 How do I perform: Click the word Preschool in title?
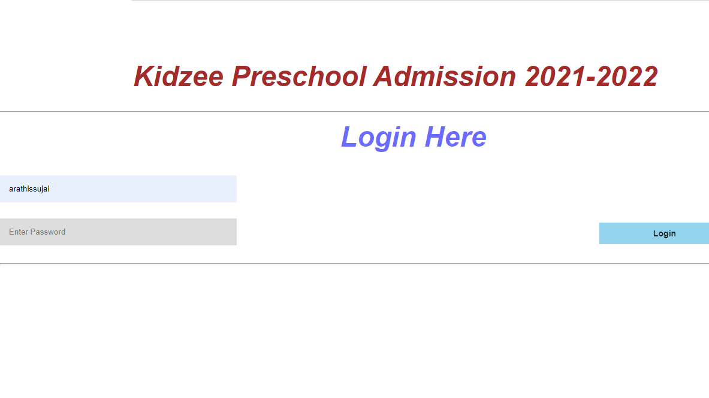[299, 77]
